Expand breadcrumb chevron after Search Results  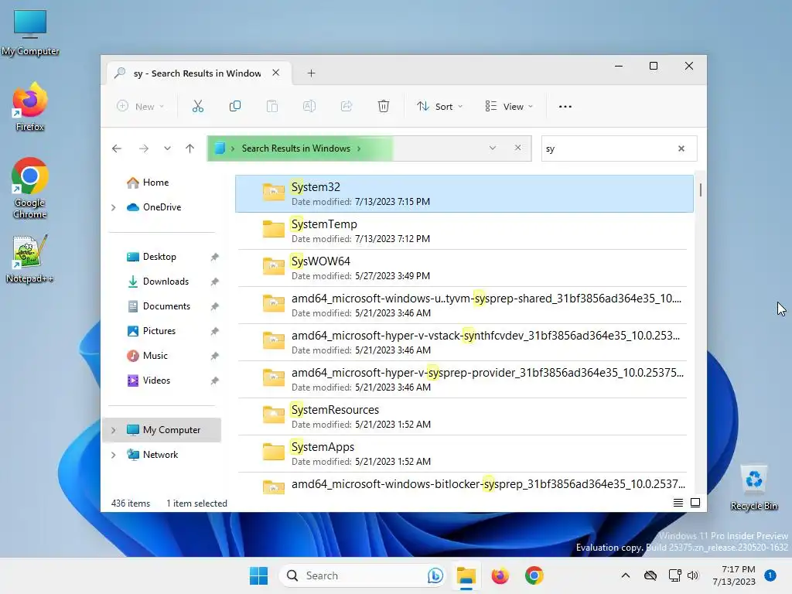(x=359, y=148)
